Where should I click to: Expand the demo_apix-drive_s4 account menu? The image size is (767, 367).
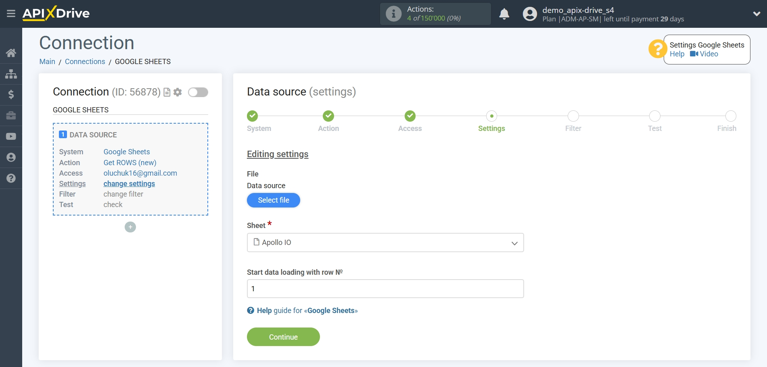tap(756, 13)
